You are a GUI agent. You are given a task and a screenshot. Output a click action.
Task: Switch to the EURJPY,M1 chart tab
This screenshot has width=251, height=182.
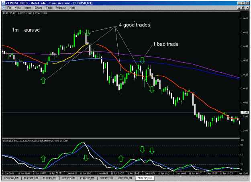[x=50, y=178]
